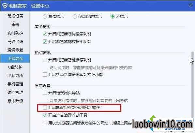Open the 常规设置 sidebar tab

tap(15, 16)
